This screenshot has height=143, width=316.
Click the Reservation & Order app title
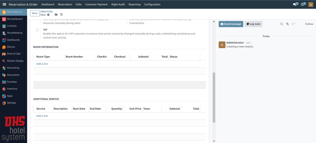[23, 4]
